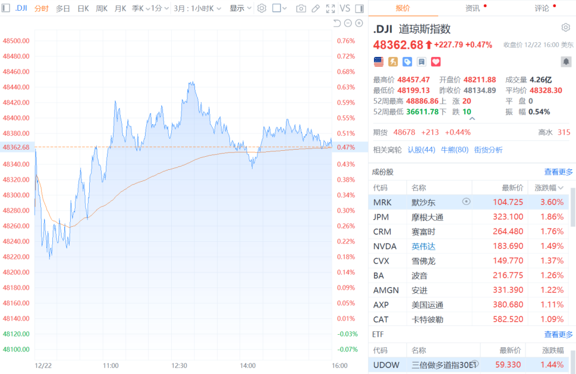Switch chart to 周K view
This screenshot has height=374, width=576.
[x=102, y=8]
